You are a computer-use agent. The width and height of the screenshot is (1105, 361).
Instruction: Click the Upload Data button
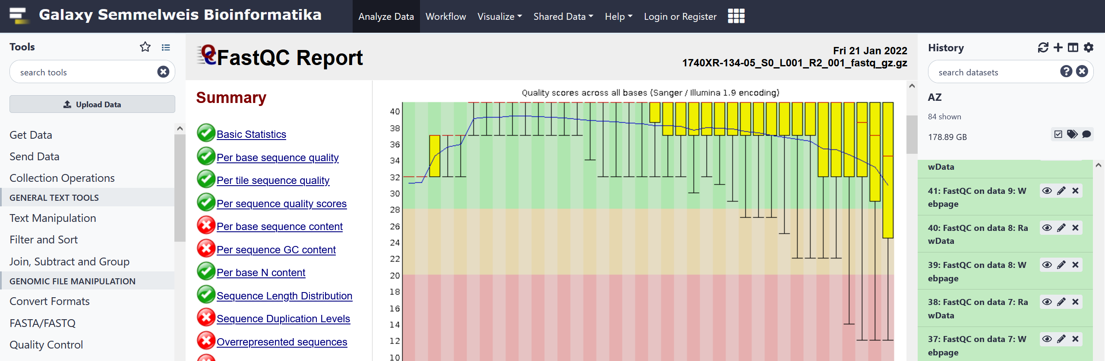coord(92,104)
